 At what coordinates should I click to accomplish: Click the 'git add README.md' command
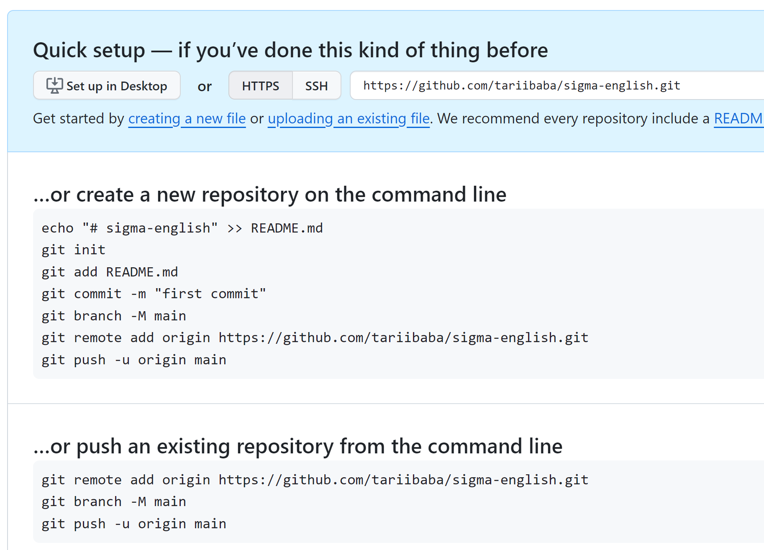[110, 272]
